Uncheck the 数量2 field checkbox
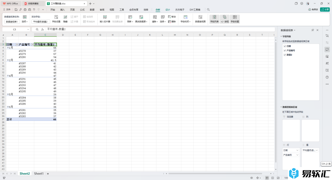The width and height of the screenshot is (332, 180). [285, 55]
